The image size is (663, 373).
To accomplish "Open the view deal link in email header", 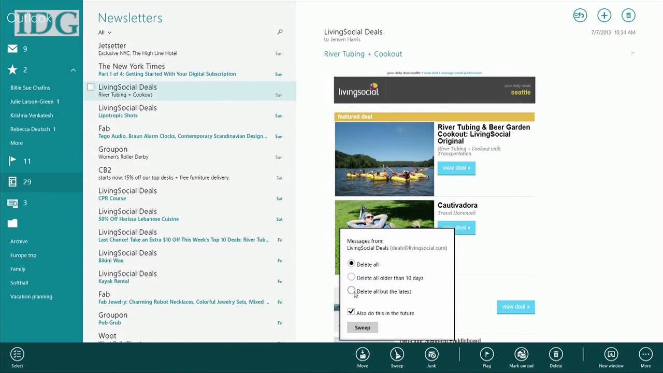I will pyautogui.click(x=431, y=73).
